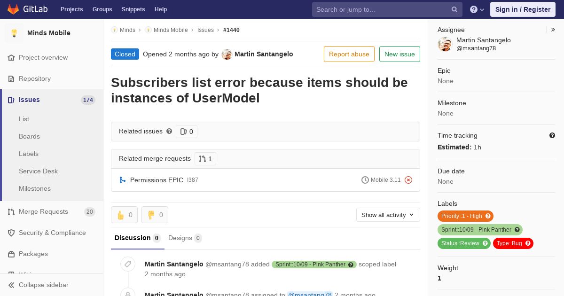Click the Collapse sidebar double-chevron icon
This screenshot has width=564, height=296.
[11, 285]
